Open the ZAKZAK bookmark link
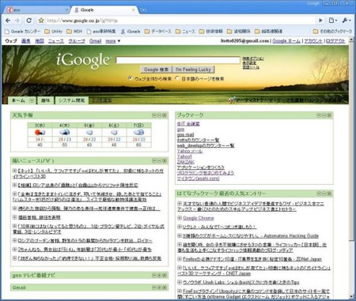 [x=186, y=162]
